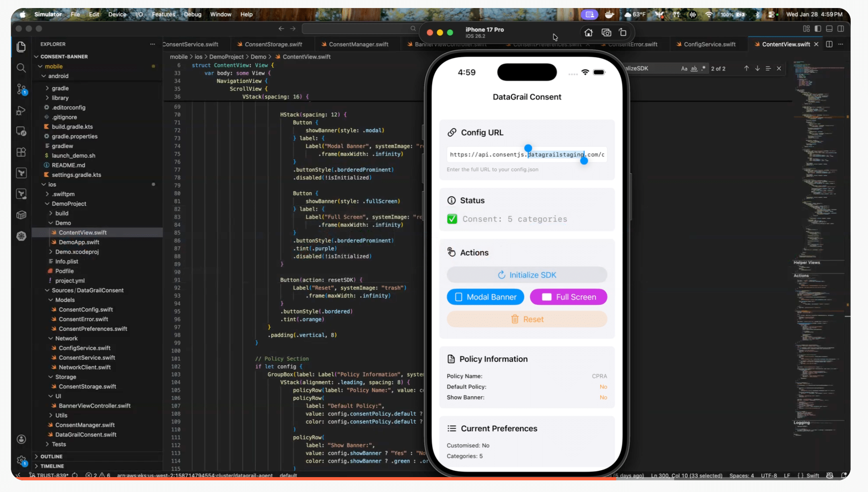The height and width of the screenshot is (492, 868).
Task: Enable regex search in the find widget
Action: (702, 68)
